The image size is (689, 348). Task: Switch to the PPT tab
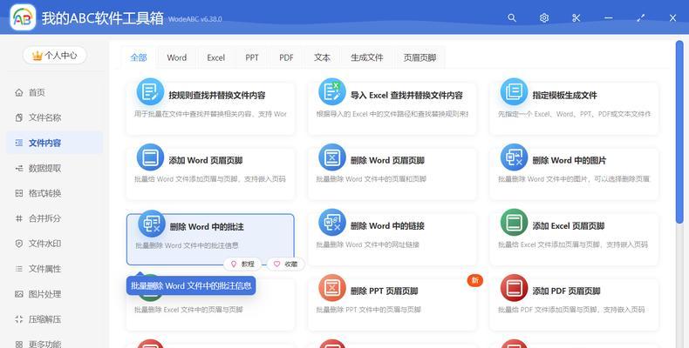[x=252, y=57]
